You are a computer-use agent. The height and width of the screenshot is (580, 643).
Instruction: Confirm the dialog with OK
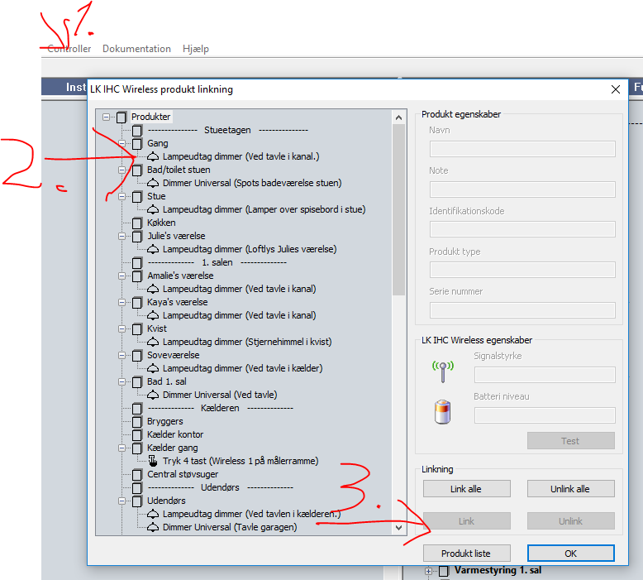tap(570, 553)
